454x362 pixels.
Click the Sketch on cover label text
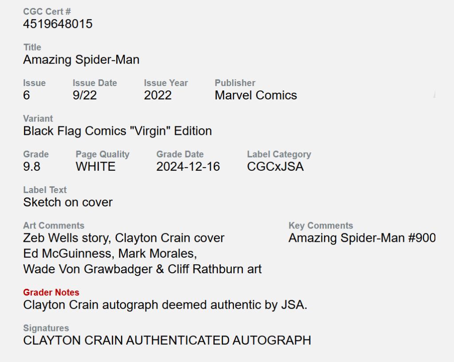[x=68, y=202]
